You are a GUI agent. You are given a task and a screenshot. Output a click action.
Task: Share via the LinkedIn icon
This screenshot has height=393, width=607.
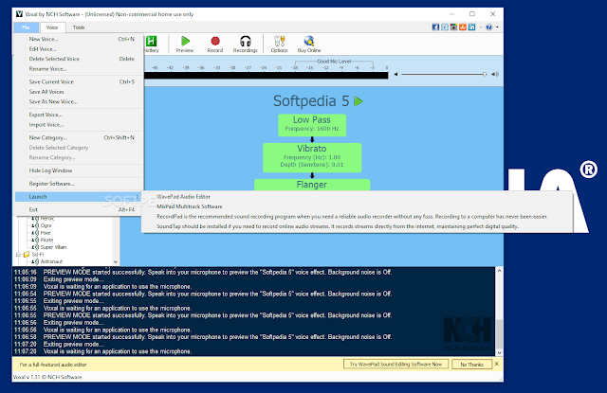471,27
